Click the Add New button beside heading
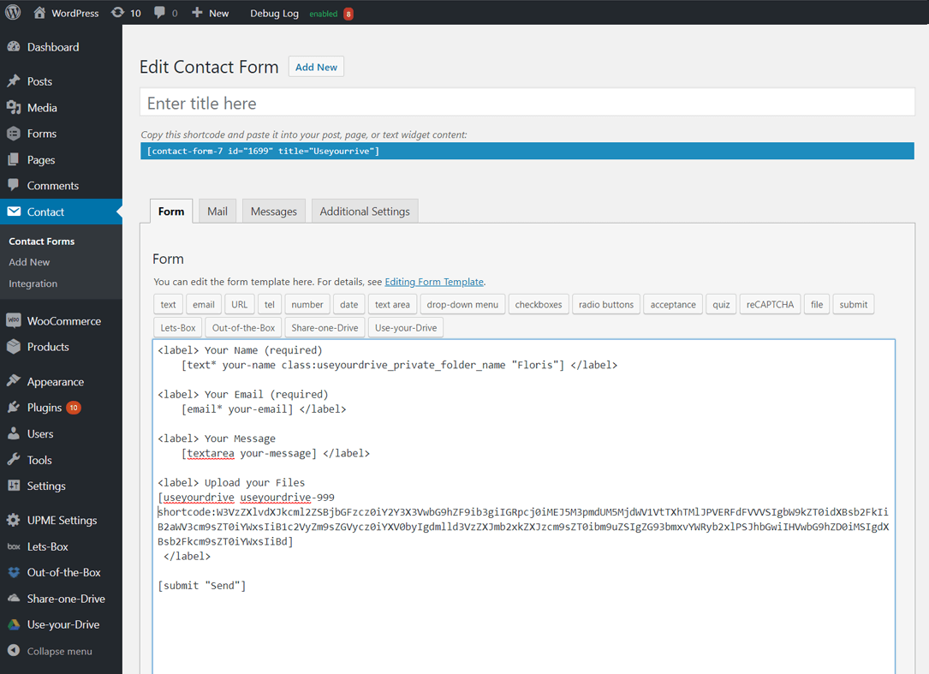The height and width of the screenshot is (674, 929). (317, 67)
